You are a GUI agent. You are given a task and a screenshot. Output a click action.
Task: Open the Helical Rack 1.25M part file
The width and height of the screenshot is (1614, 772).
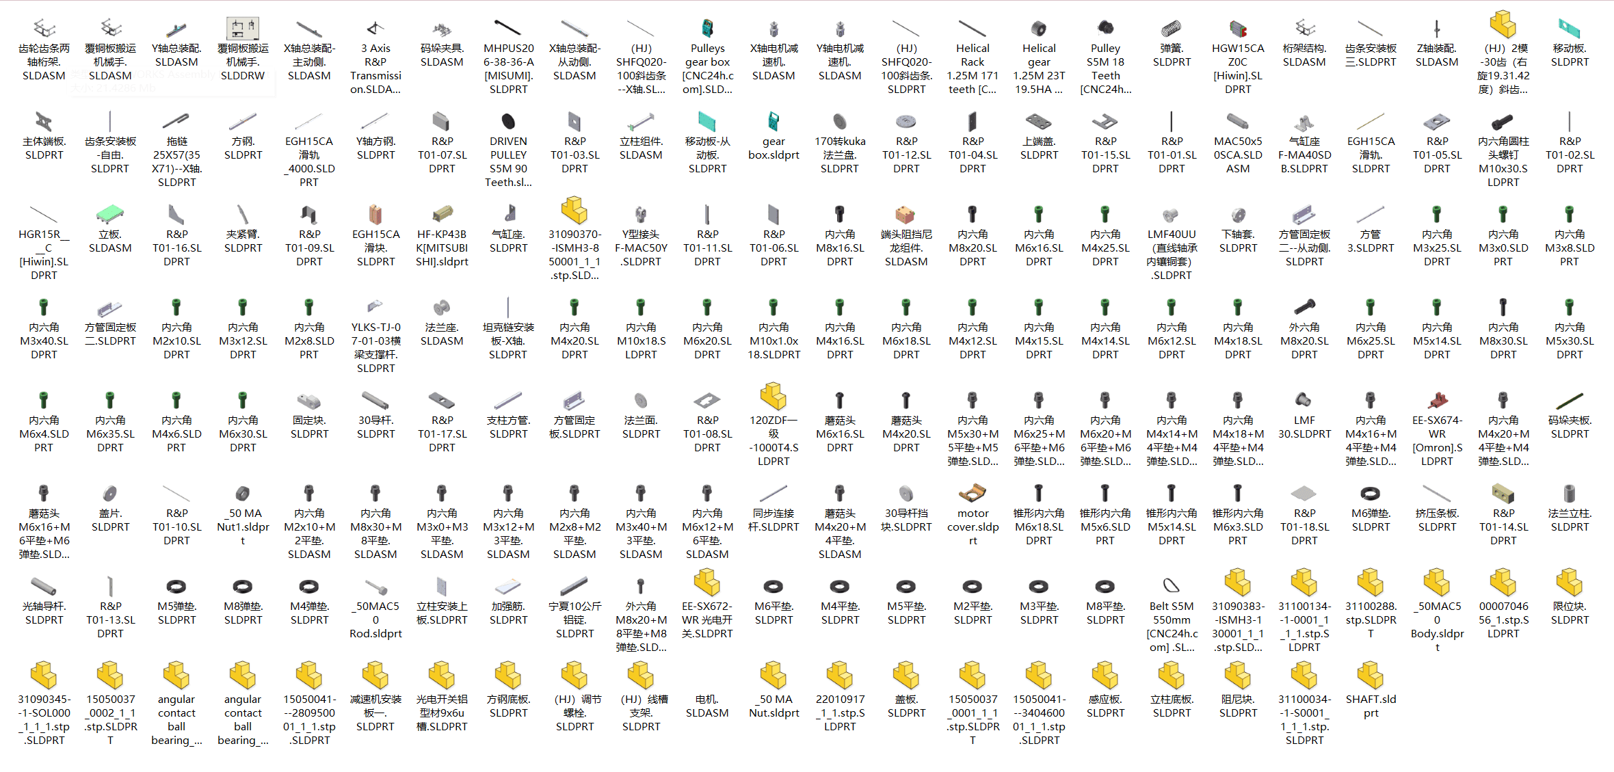pos(973,56)
